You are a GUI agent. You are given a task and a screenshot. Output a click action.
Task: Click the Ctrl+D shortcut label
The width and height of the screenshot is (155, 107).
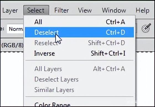(115, 32)
